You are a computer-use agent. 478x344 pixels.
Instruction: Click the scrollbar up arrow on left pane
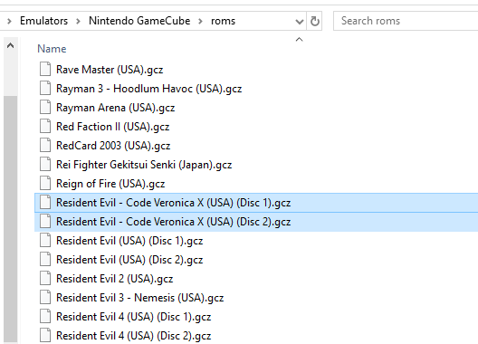pos(10,46)
